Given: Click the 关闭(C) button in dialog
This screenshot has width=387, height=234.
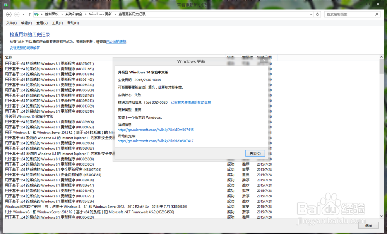Looking at the screenshot, I should tap(255, 154).
